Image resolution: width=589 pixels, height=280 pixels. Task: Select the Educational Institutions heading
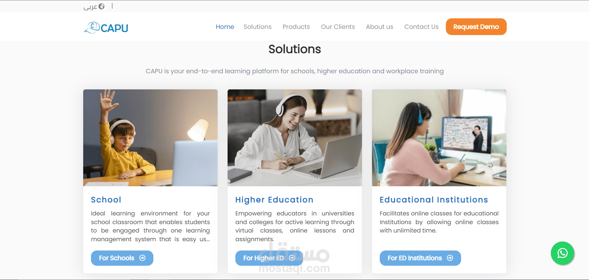click(x=434, y=200)
